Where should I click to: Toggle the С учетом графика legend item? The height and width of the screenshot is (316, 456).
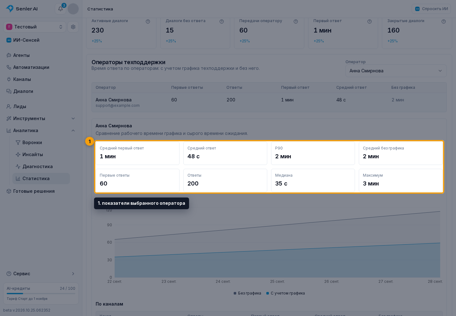(x=285, y=293)
